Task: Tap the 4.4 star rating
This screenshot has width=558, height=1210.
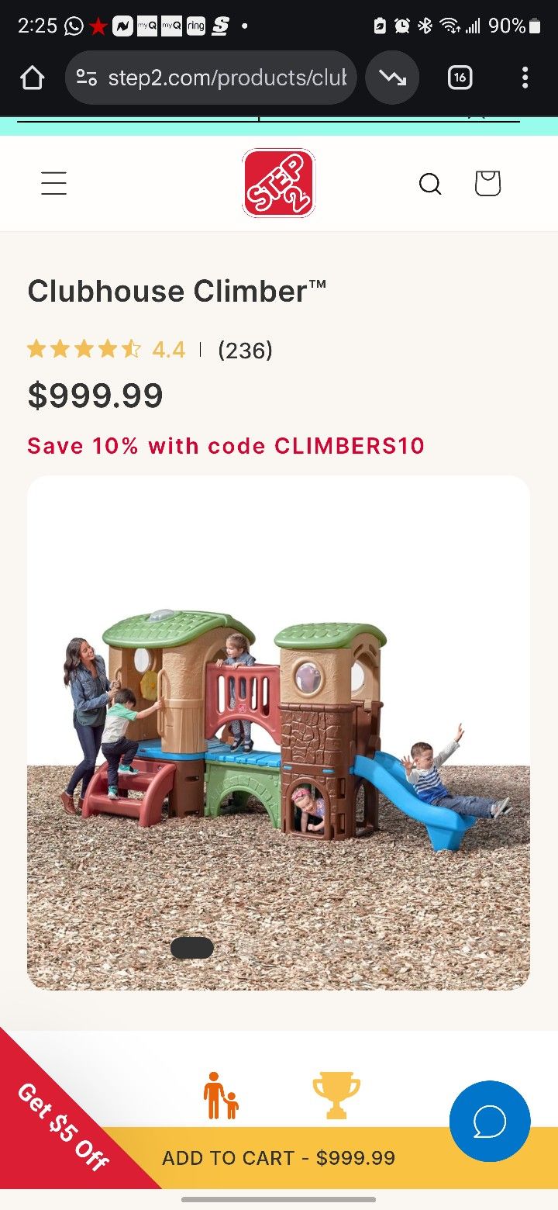Action: tap(106, 350)
